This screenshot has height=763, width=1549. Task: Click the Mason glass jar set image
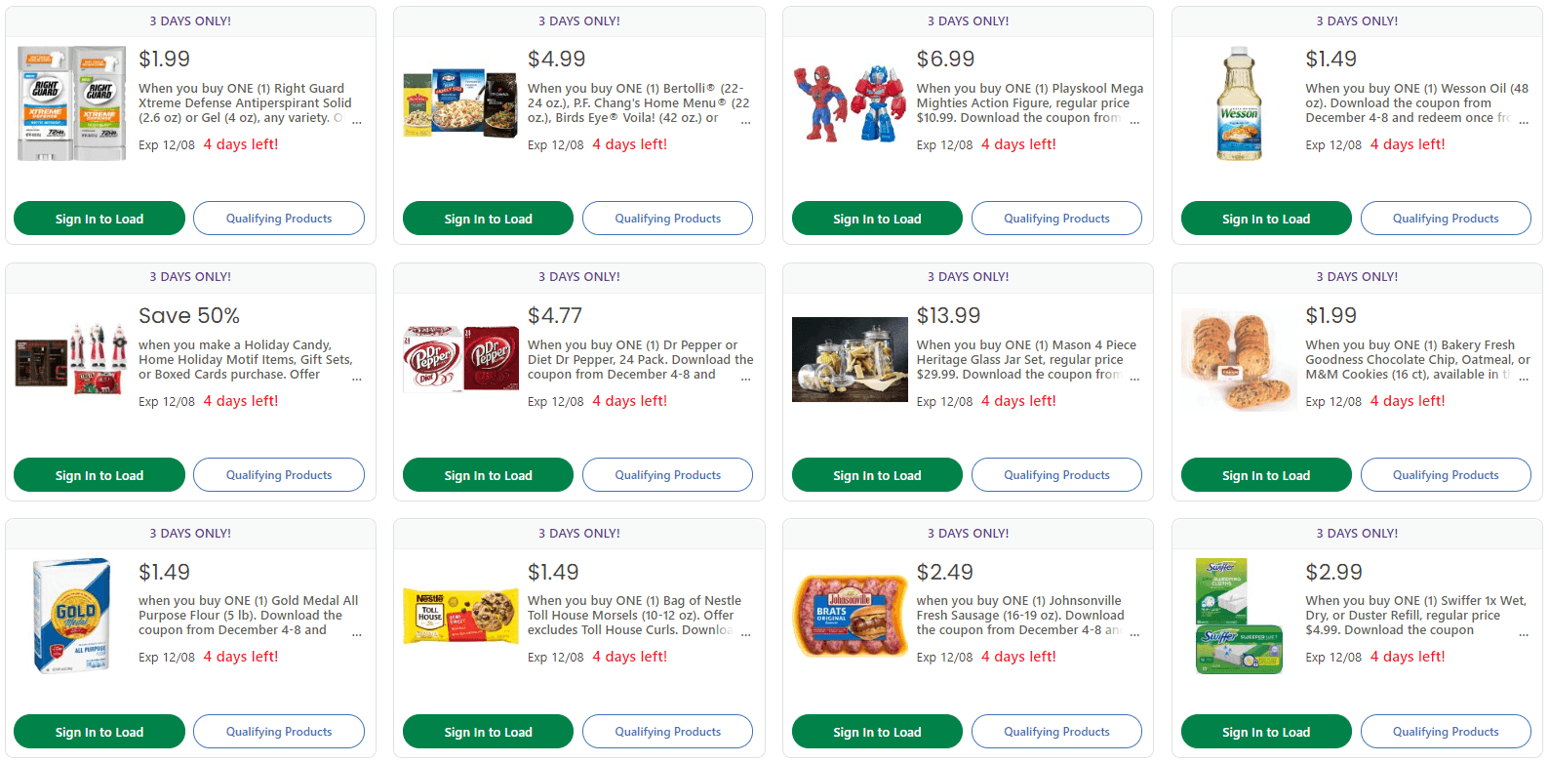click(x=850, y=359)
